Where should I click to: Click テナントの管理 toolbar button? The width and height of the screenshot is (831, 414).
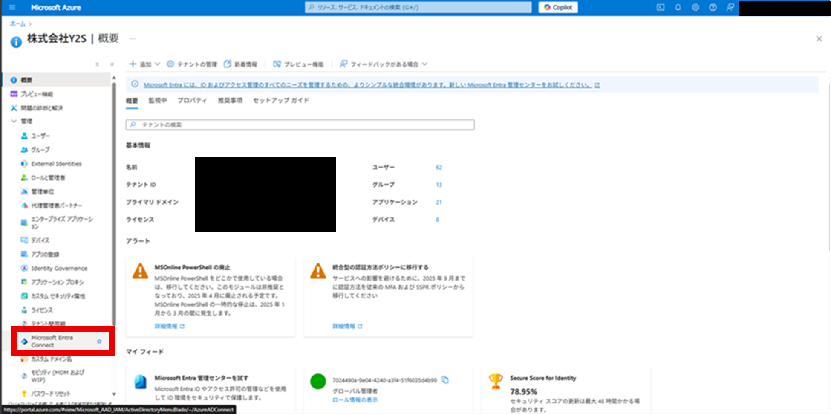coord(192,64)
